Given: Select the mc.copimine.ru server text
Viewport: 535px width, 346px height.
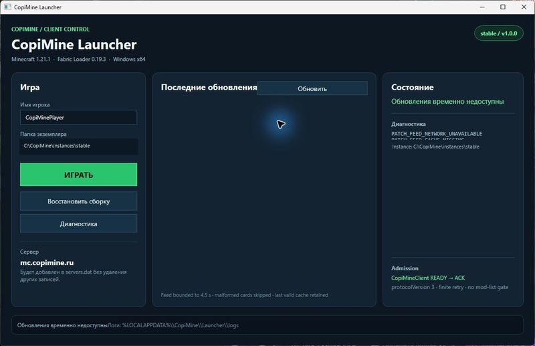Looking at the screenshot, I should pos(47,262).
